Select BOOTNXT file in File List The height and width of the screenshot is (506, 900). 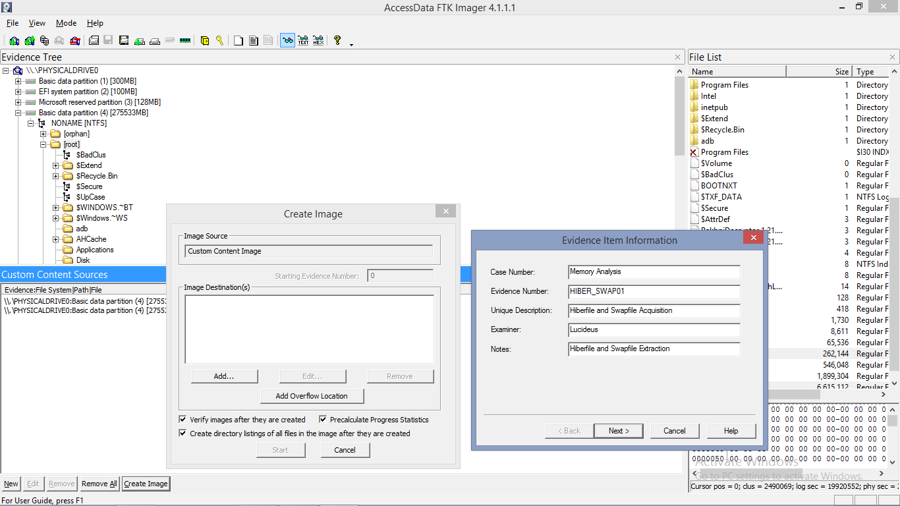point(719,186)
